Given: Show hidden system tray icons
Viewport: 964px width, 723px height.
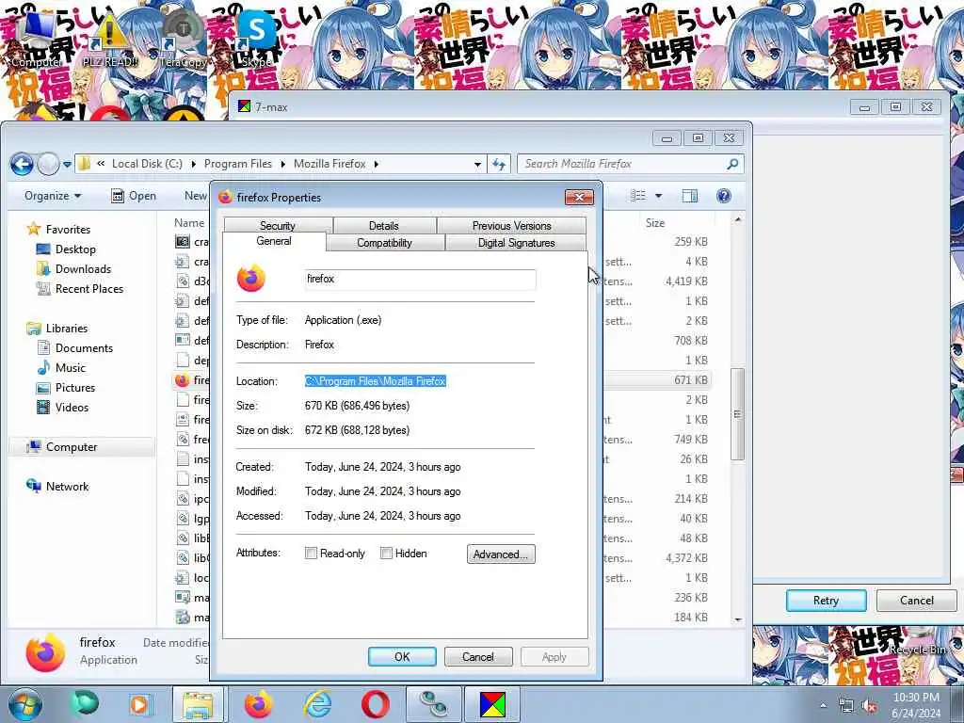Looking at the screenshot, I should tap(823, 706).
